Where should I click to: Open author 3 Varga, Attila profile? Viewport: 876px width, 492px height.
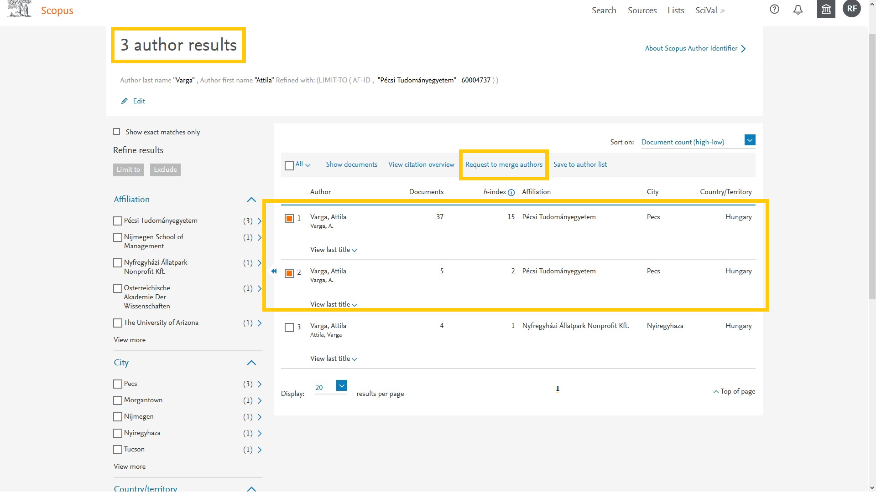point(328,326)
